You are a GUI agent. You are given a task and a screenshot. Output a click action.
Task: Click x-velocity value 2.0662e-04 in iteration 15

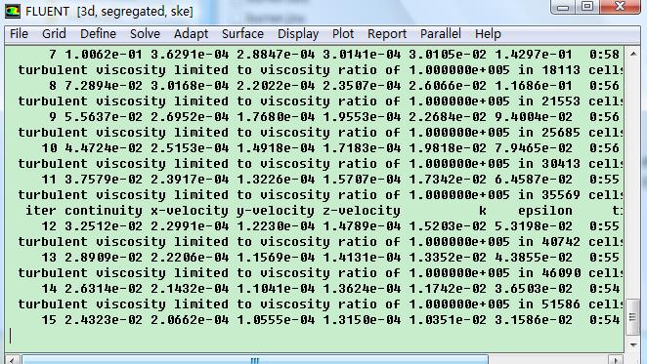[x=190, y=320]
